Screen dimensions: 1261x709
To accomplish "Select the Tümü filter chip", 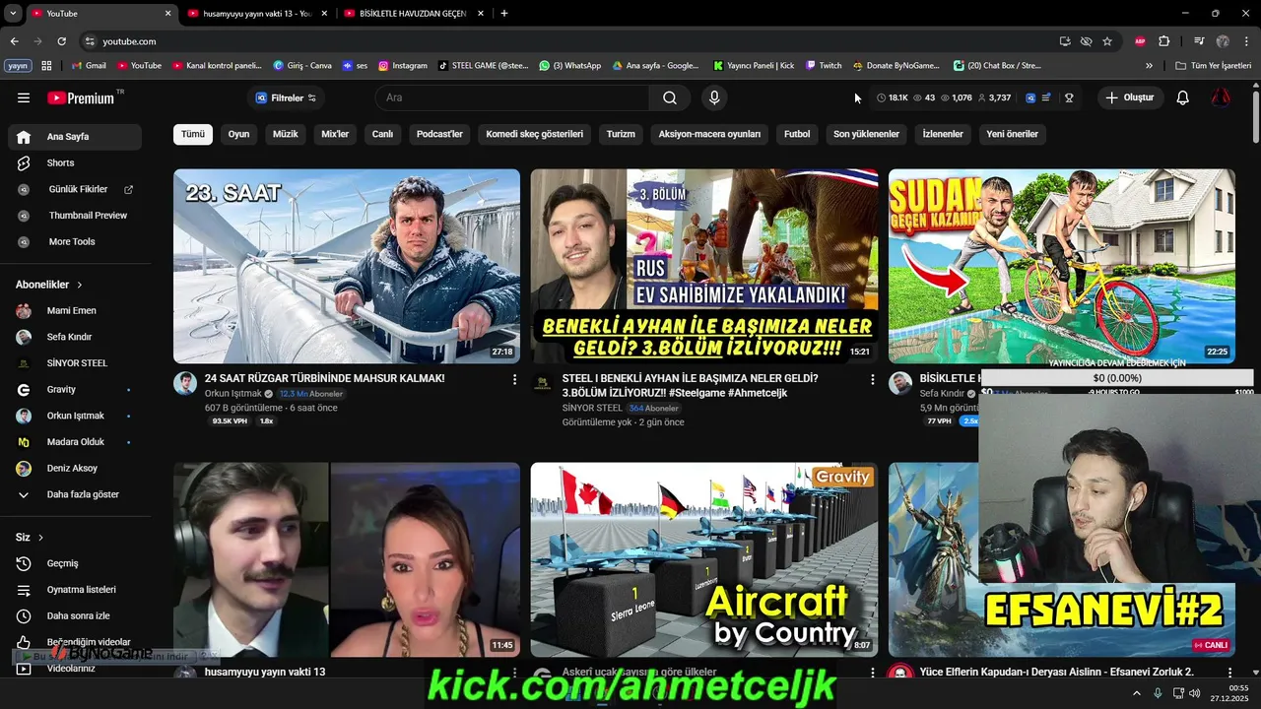I will [x=193, y=134].
